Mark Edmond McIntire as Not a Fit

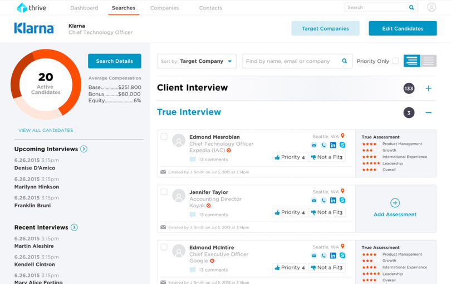327,267
